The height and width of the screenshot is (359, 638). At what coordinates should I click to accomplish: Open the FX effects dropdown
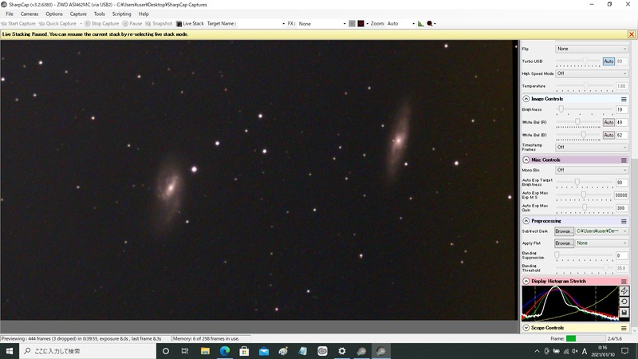(322, 24)
